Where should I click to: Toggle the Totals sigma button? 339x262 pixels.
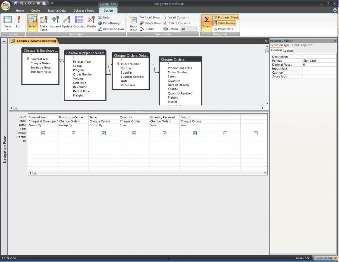pyautogui.click(x=206, y=22)
